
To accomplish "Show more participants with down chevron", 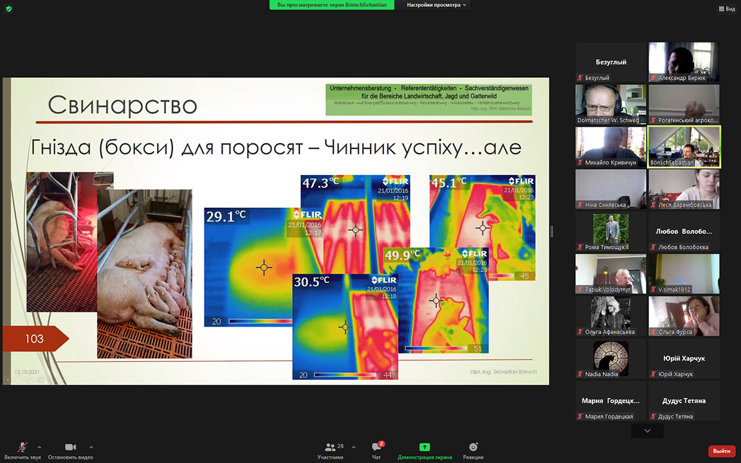I will 648,431.
